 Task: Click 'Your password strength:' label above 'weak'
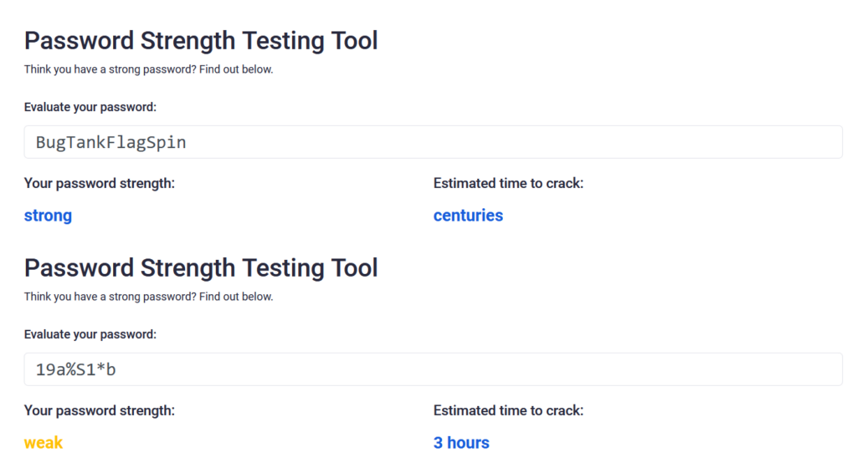(100, 411)
